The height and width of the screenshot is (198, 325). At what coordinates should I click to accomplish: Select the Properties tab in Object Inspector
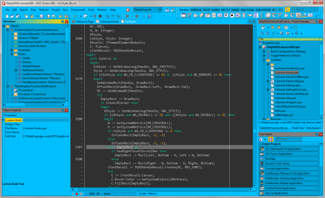tap(10, 115)
